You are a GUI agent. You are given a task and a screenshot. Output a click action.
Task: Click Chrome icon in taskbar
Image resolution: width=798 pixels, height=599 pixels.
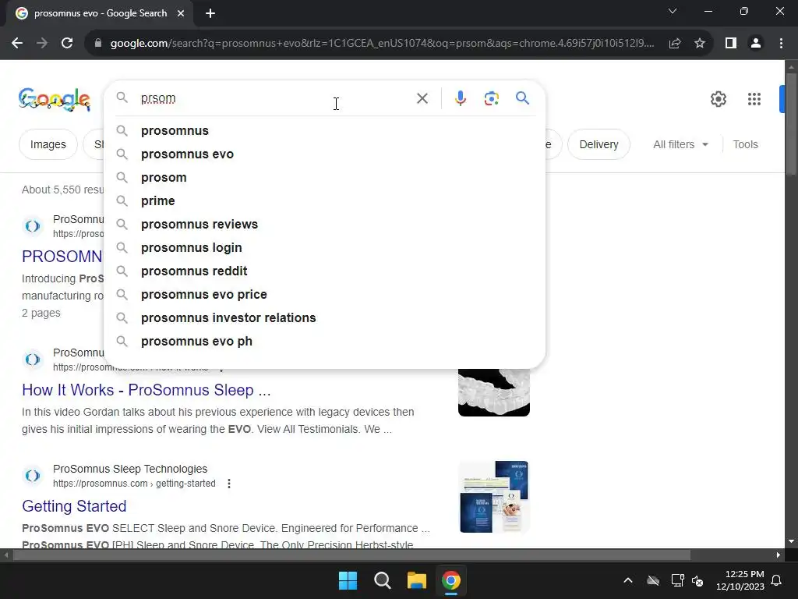[x=451, y=580]
